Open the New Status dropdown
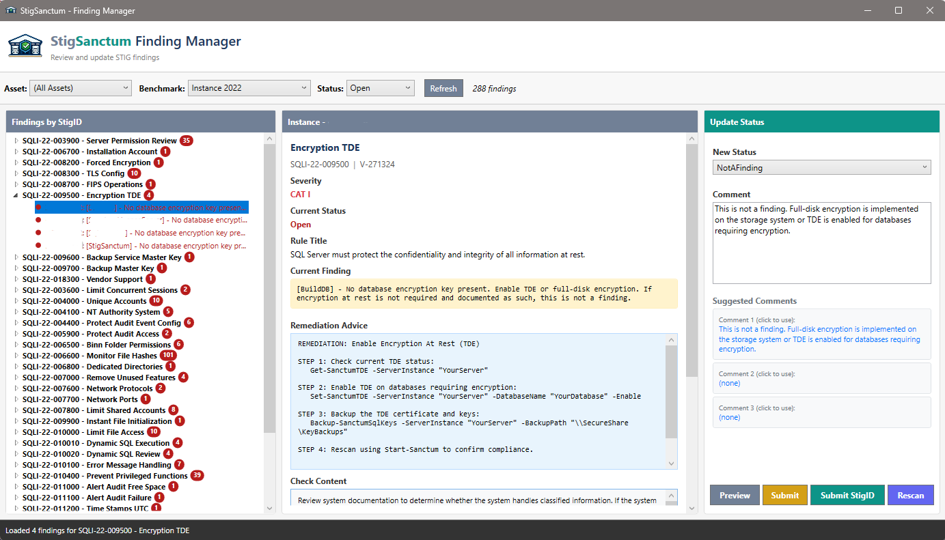945x540 pixels. (x=821, y=167)
